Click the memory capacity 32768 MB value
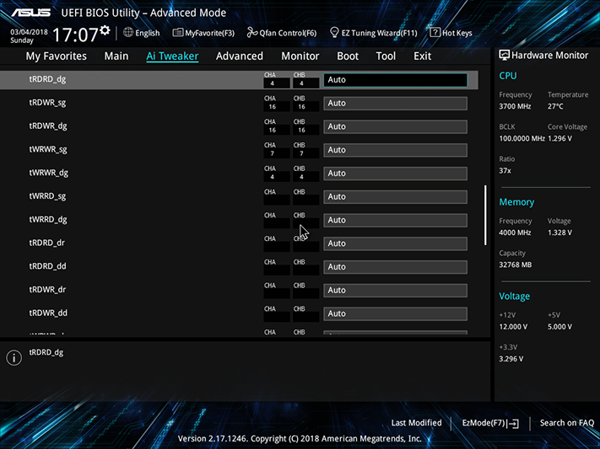This screenshot has height=449, width=600. click(x=515, y=265)
